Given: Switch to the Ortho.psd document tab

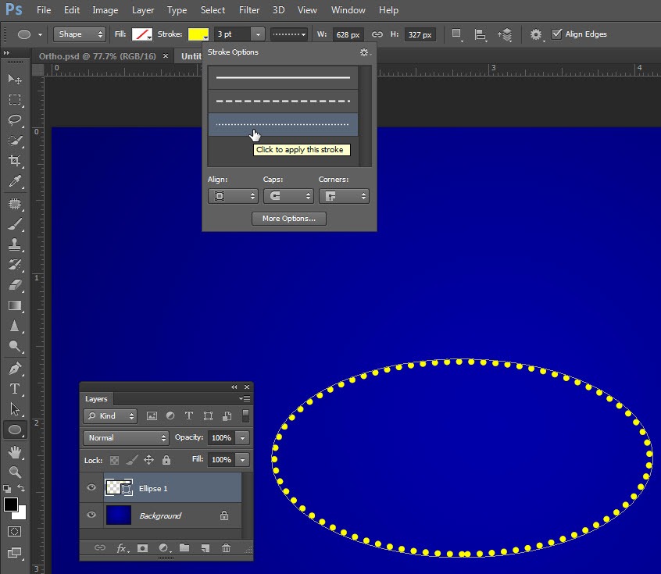Looking at the screenshot, I should click(x=97, y=56).
